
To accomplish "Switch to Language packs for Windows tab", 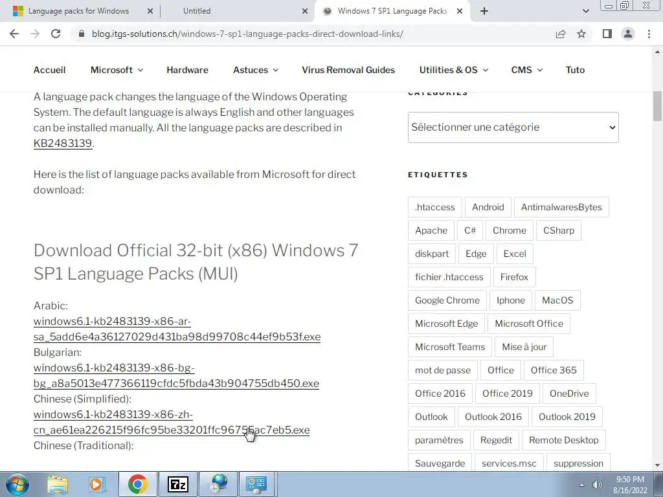I will coord(78,11).
